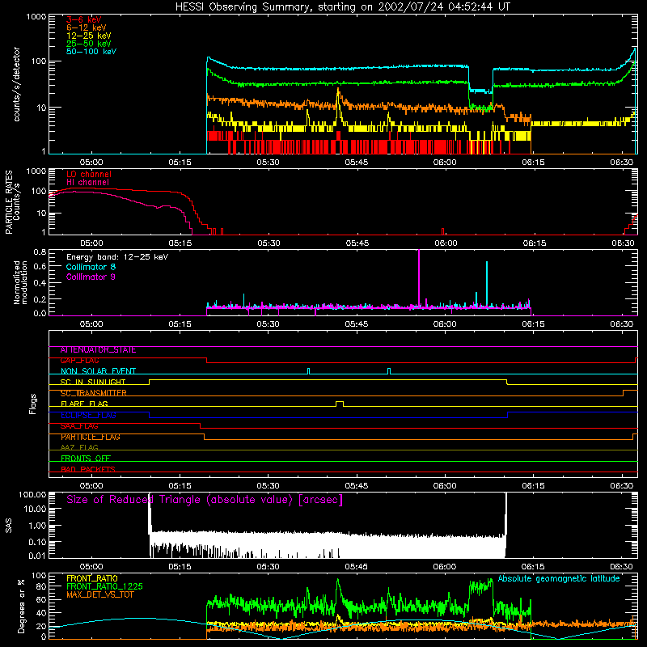
Task: Select the Collimator 8 legend entry
Action: pyautogui.click(x=91, y=267)
